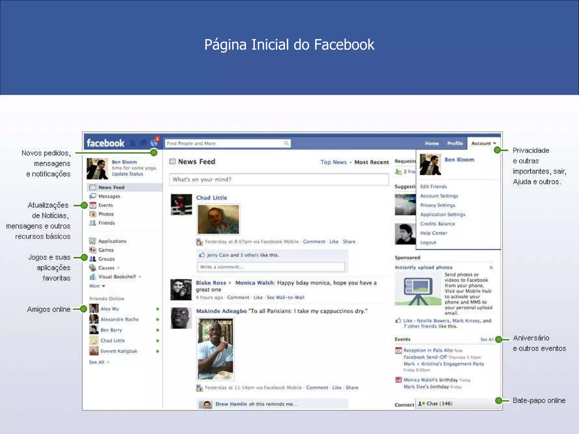Click Causes sidebar icon
This screenshot has height=434, width=579.
(92, 268)
